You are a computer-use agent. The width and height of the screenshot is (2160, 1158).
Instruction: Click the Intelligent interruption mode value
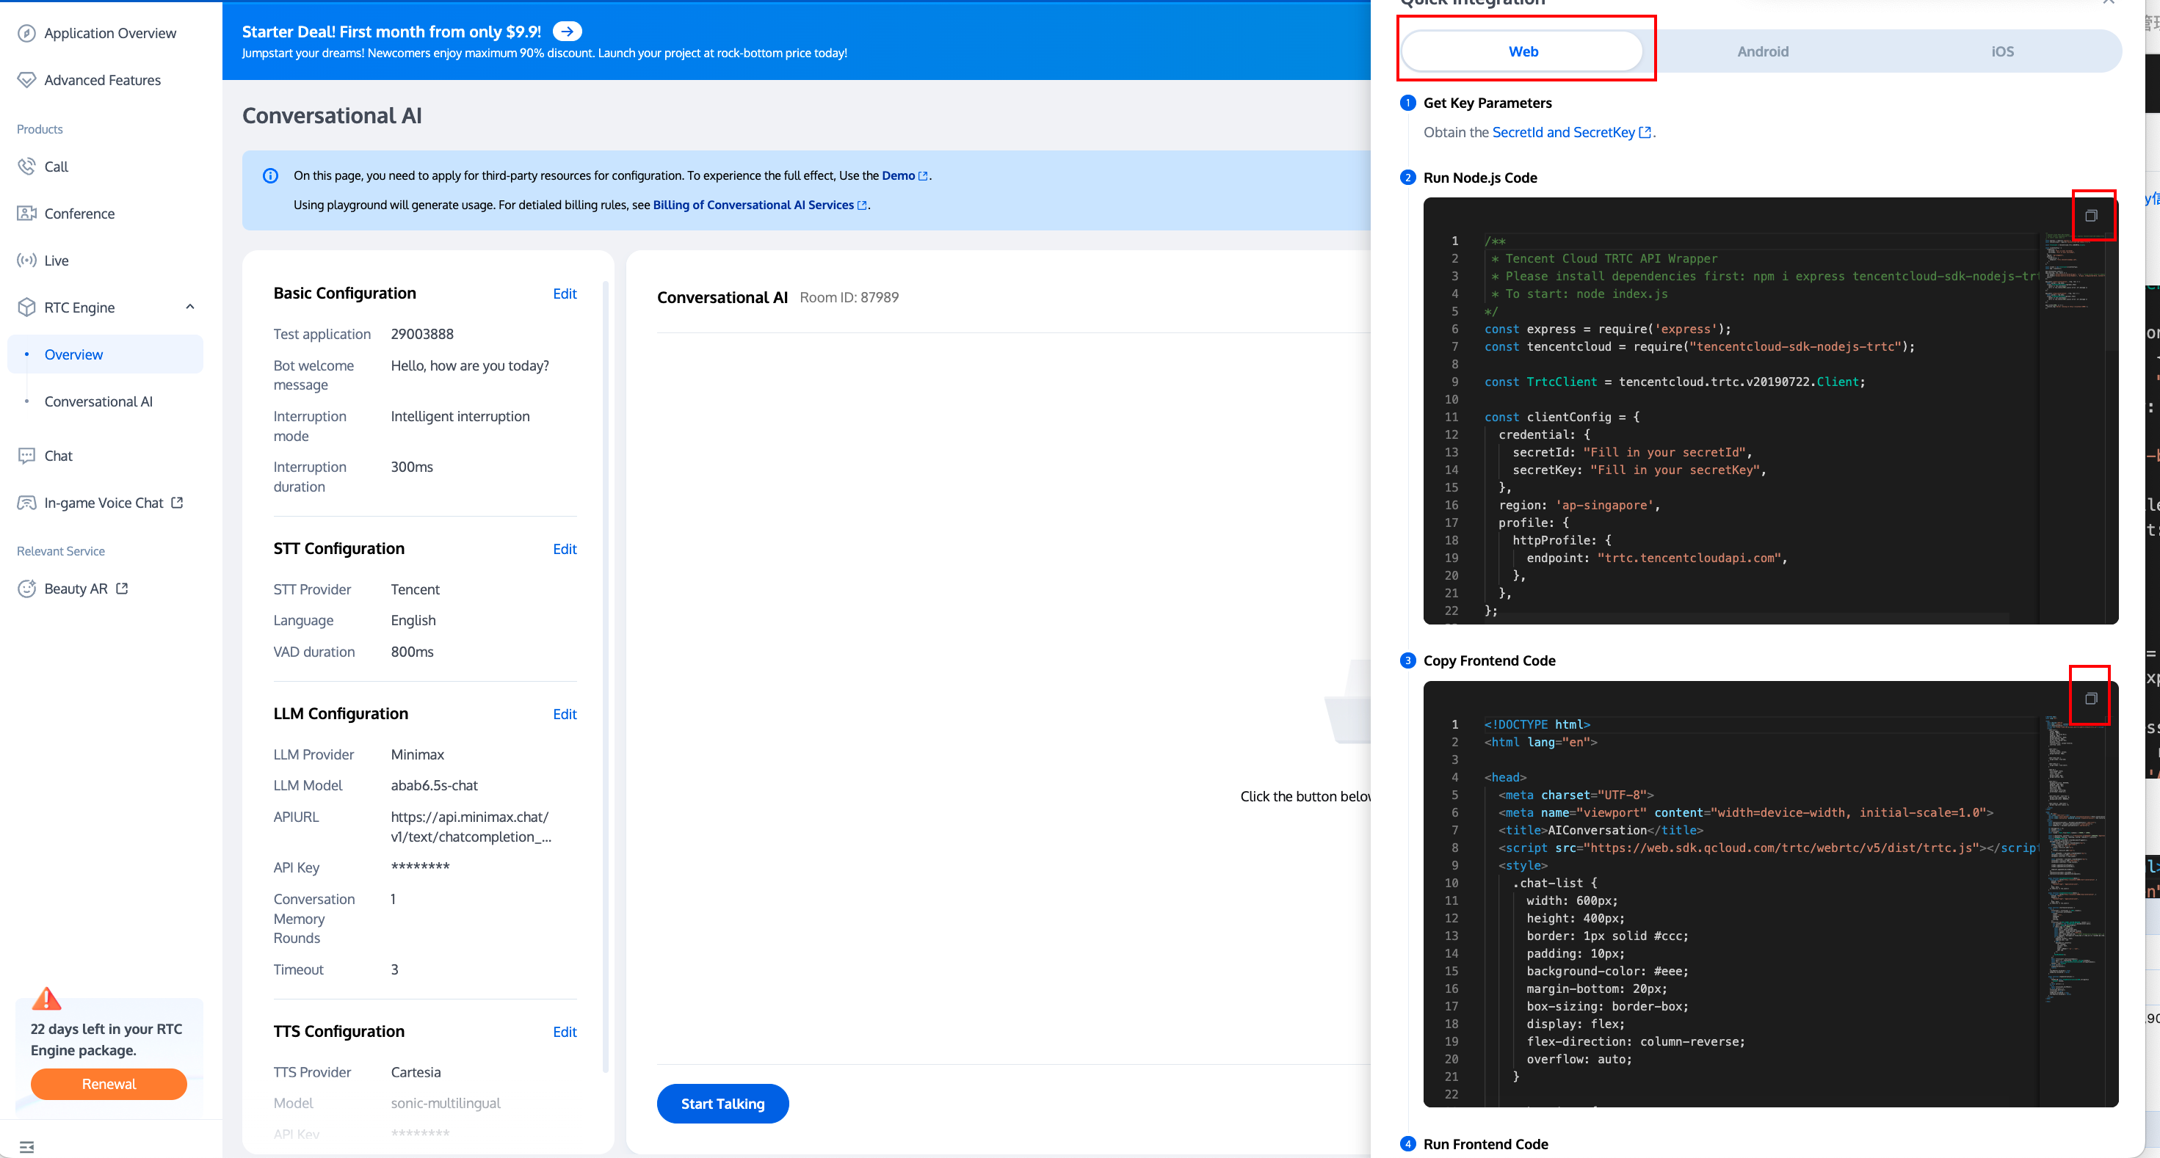[460, 416]
